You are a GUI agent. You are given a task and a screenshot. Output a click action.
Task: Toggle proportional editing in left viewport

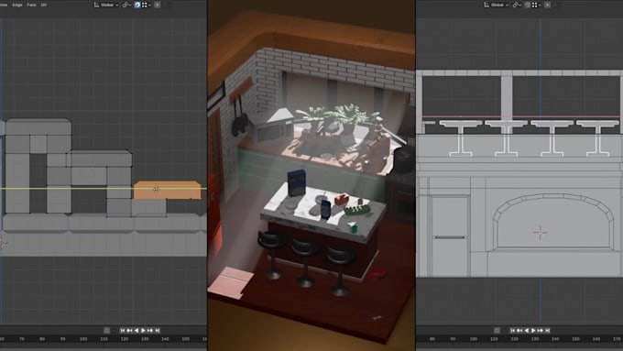(158, 5)
